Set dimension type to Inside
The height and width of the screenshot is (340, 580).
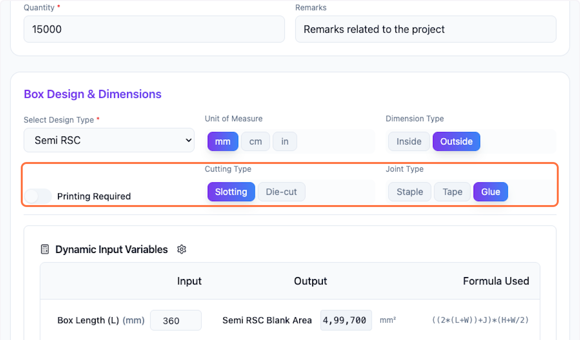(x=409, y=142)
